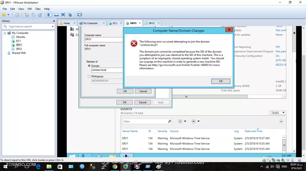Open Microsoft Store from the host taskbar
Screen dimensions: 306x171
click(x=60, y=167)
